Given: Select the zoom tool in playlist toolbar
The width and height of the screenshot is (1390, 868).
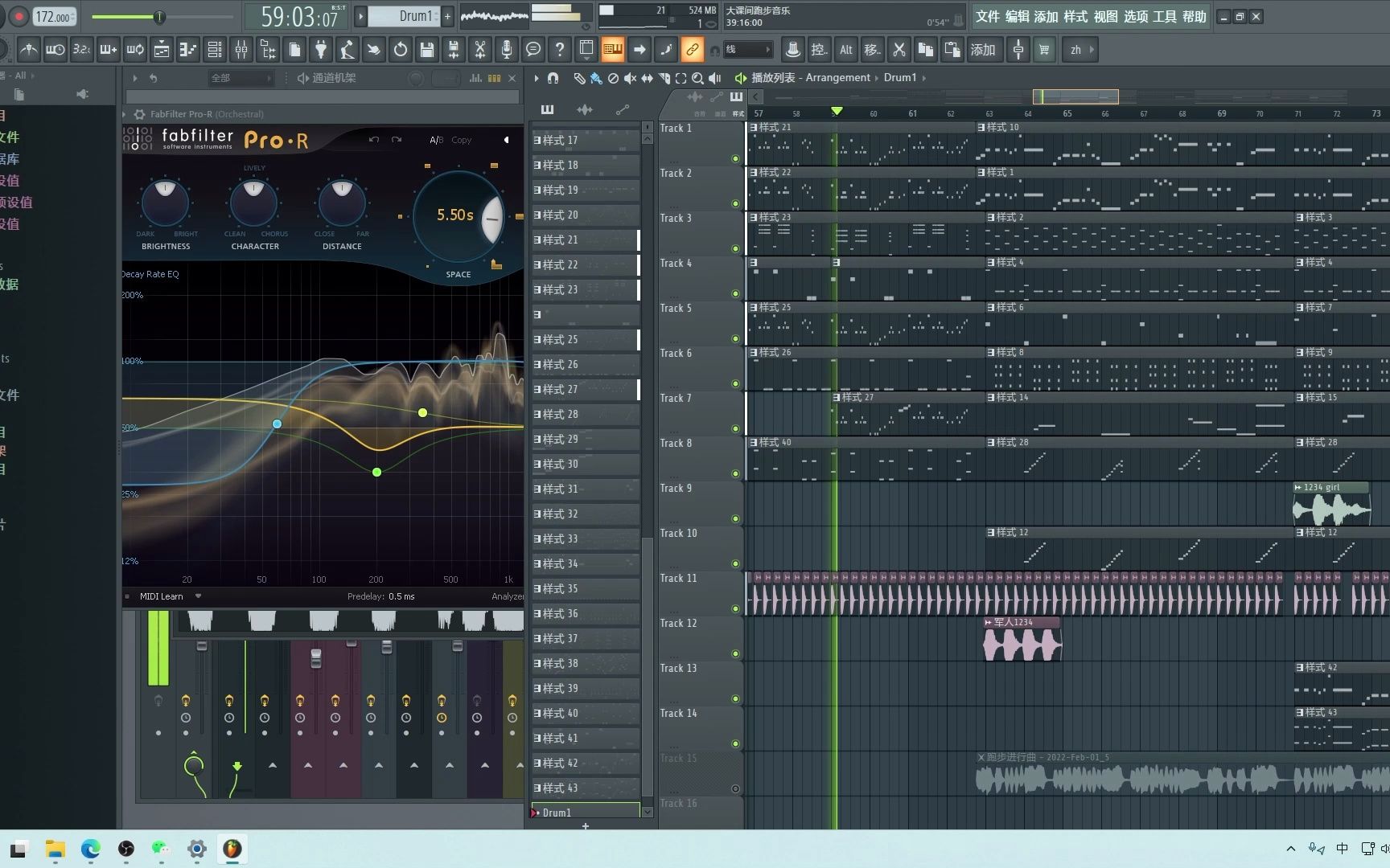Looking at the screenshot, I should (x=697, y=78).
